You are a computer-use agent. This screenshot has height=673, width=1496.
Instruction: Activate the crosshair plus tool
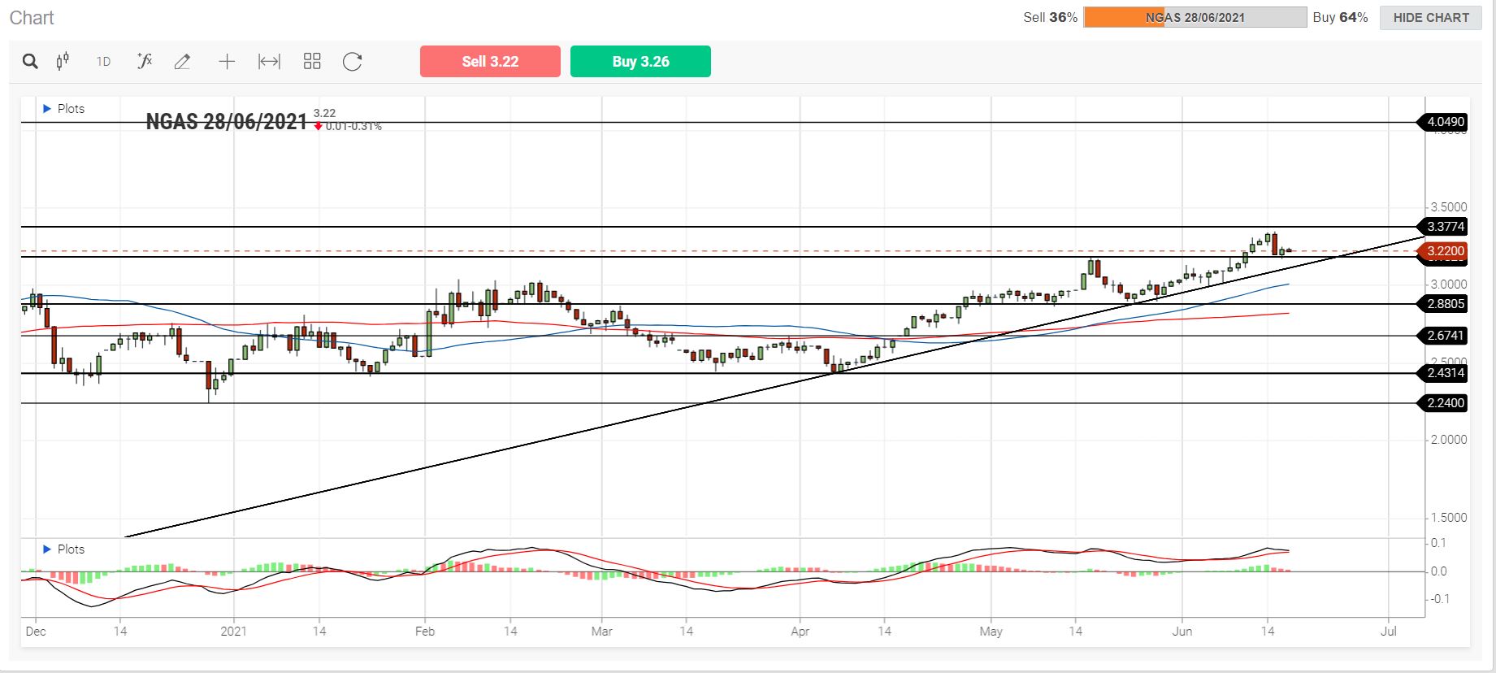click(x=227, y=62)
